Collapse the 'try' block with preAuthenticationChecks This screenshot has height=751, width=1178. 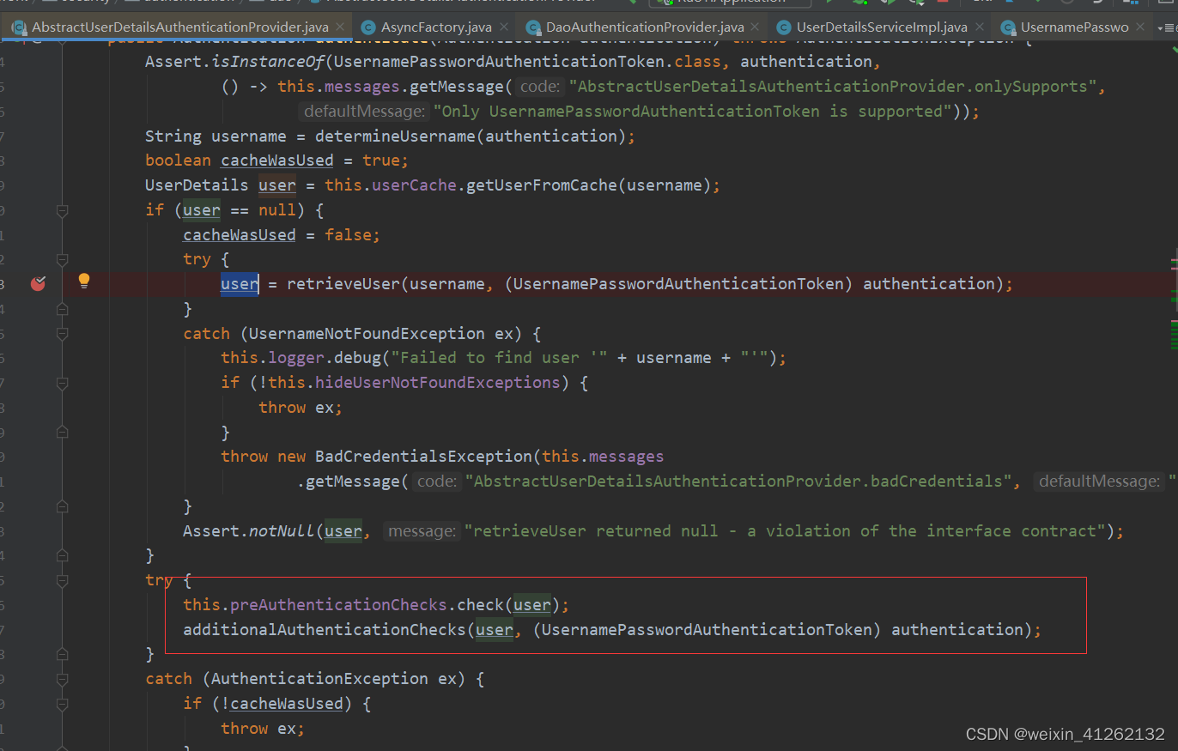click(x=62, y=580)
